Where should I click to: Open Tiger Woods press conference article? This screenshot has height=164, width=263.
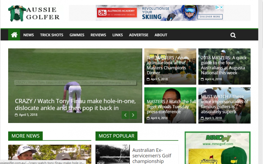(x=171, y=107)
